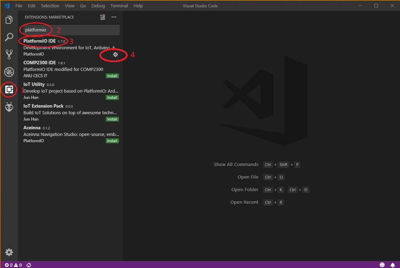Screen dimensions: 400x268
Task: Open the File menu
Action: [x=19, y=6]
